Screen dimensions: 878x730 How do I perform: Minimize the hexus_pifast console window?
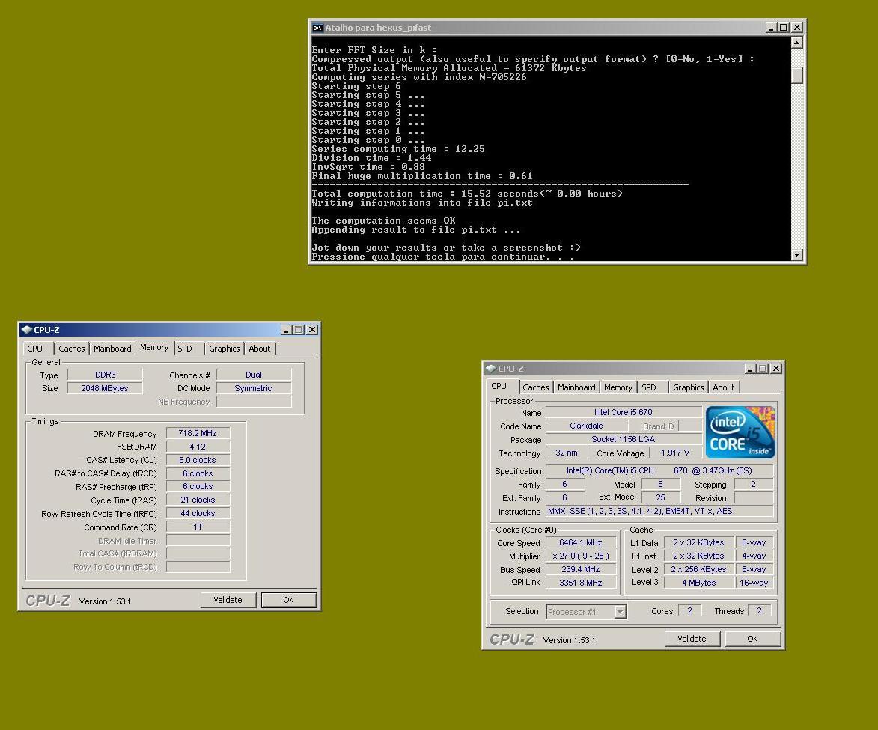[771, 28]
